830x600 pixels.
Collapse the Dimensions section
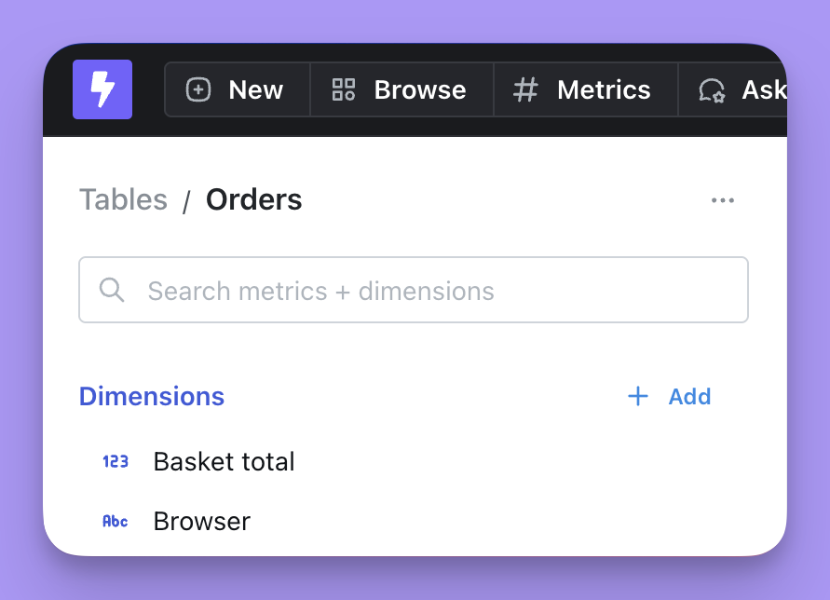coord(151,396)
